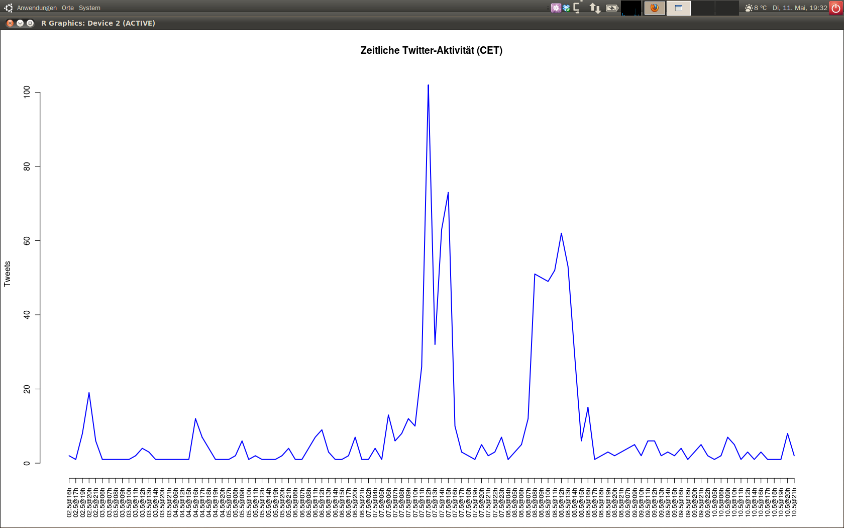This screenshot has width=844, height=528.
Task: Maximize the R Graphics window
Action: coord(30,23)
